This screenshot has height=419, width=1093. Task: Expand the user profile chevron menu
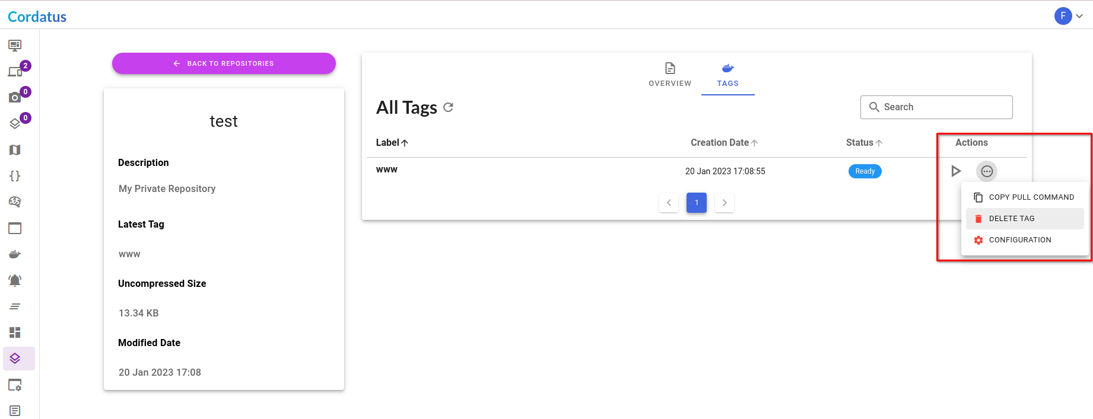pos(1079,16)
